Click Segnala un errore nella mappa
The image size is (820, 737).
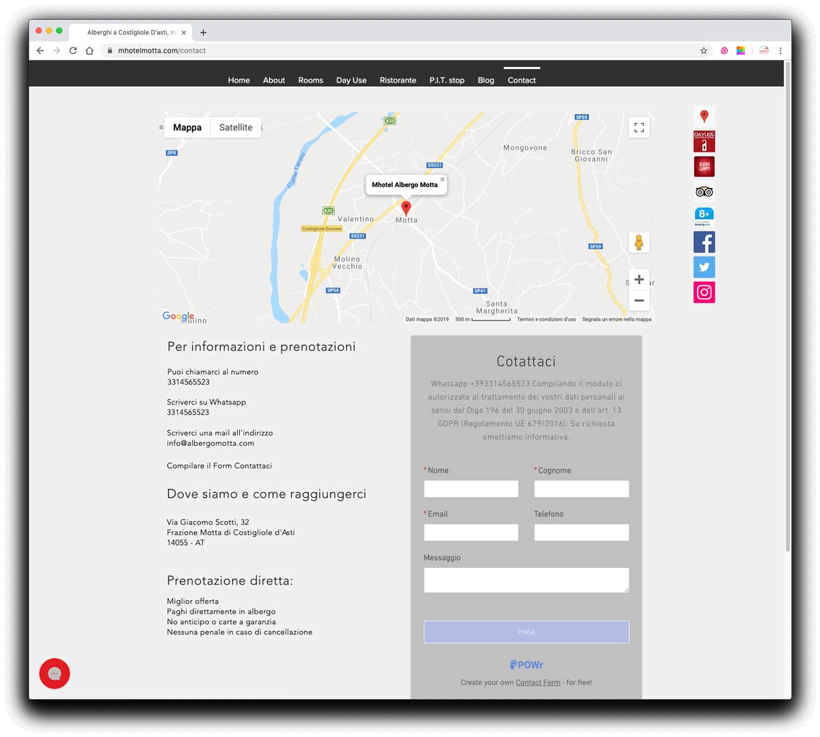pos(616,319)
